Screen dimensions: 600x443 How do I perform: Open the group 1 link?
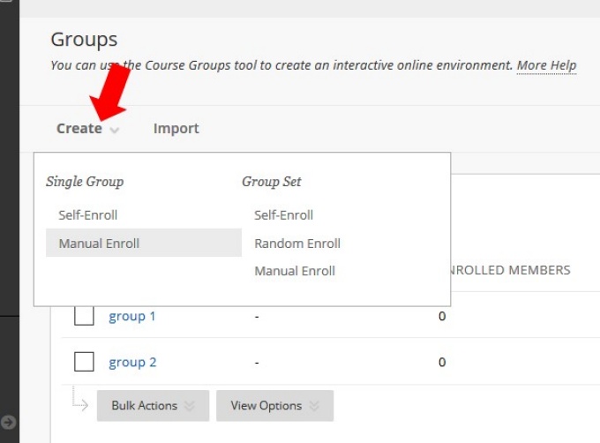(x=132, y=316)
